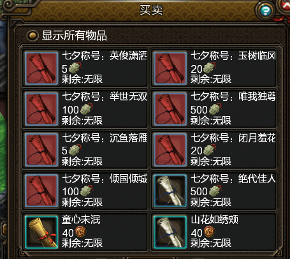Image resolution: width=290 pixels, height=259 pixels.
Task: Select red scroll icon for 玉树临风
Action: click(x=170, y=68)
